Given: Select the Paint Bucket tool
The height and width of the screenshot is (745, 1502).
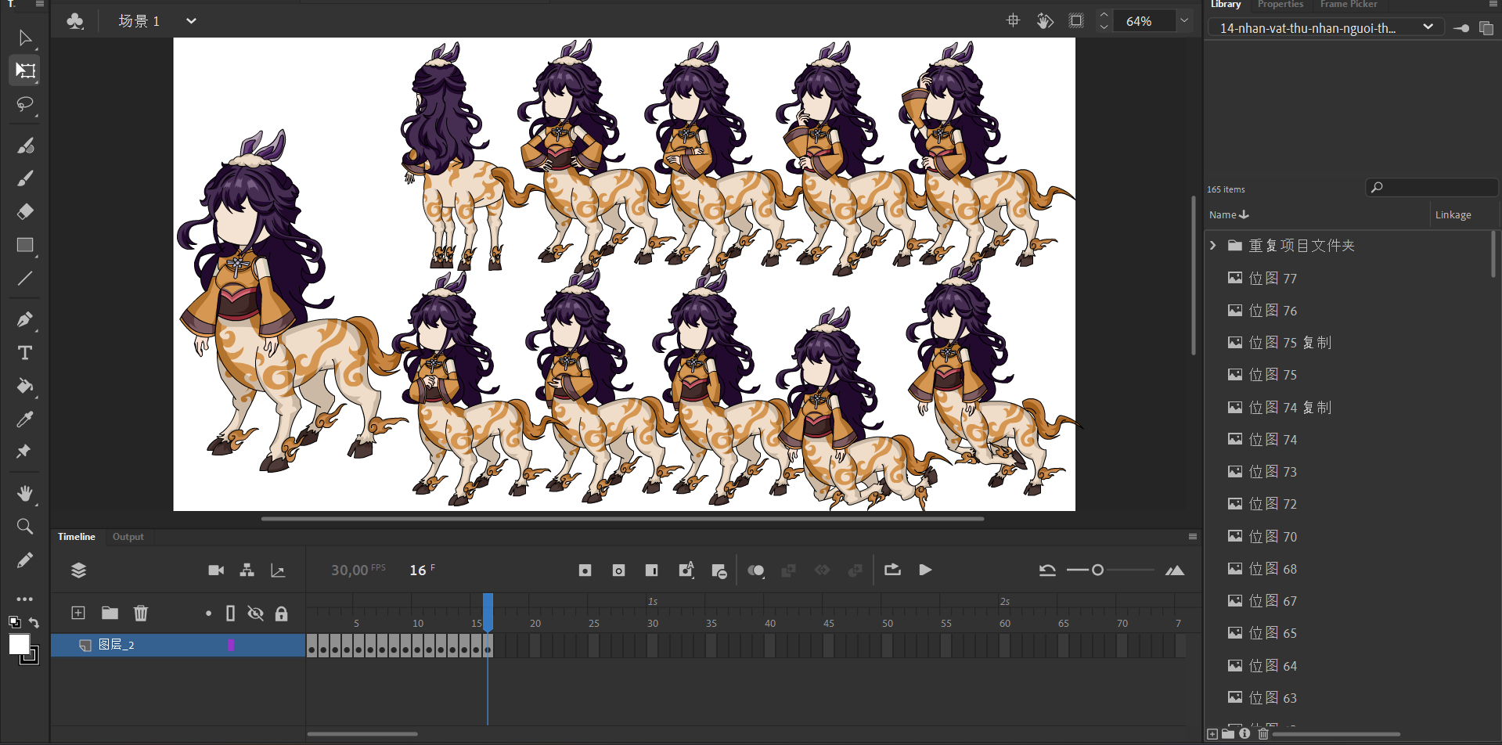Looking at the screenshot, I should click(25, 386).
